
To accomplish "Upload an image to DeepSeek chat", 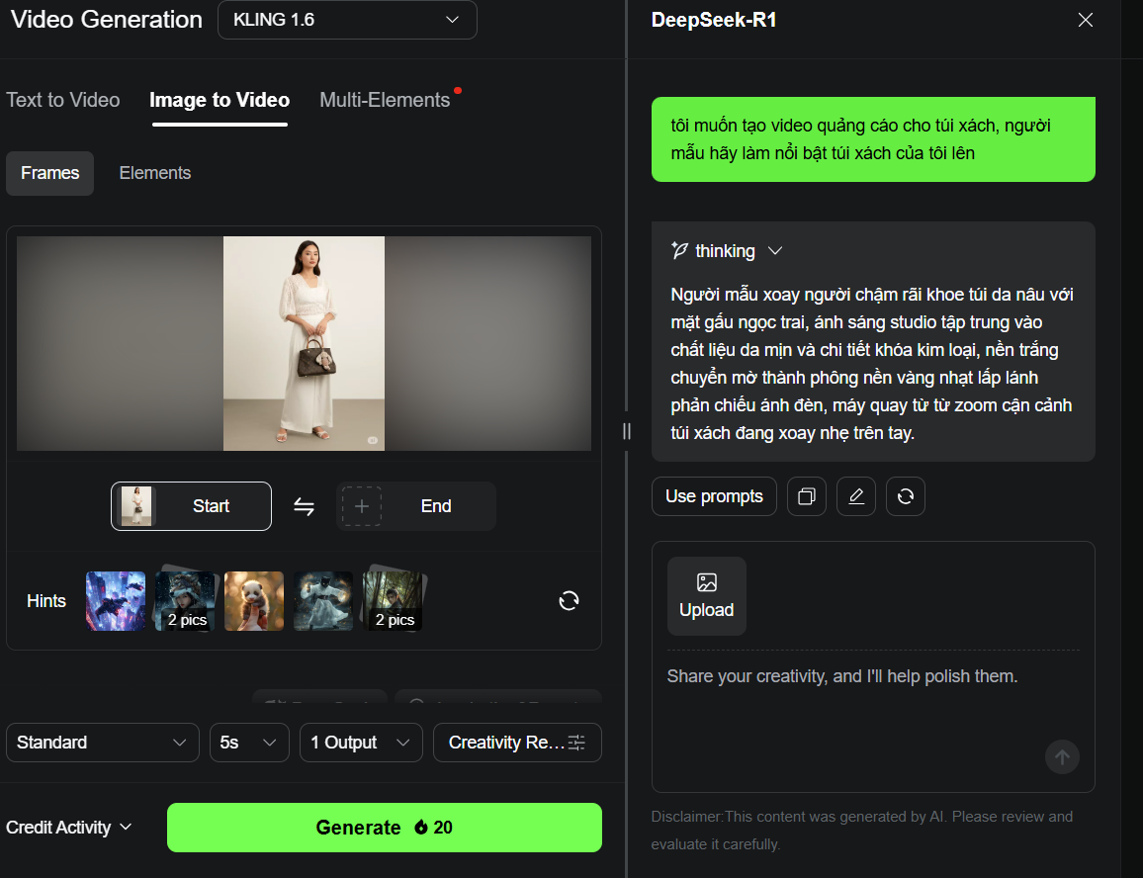I will pyautogui.click(x=706, y=596).
